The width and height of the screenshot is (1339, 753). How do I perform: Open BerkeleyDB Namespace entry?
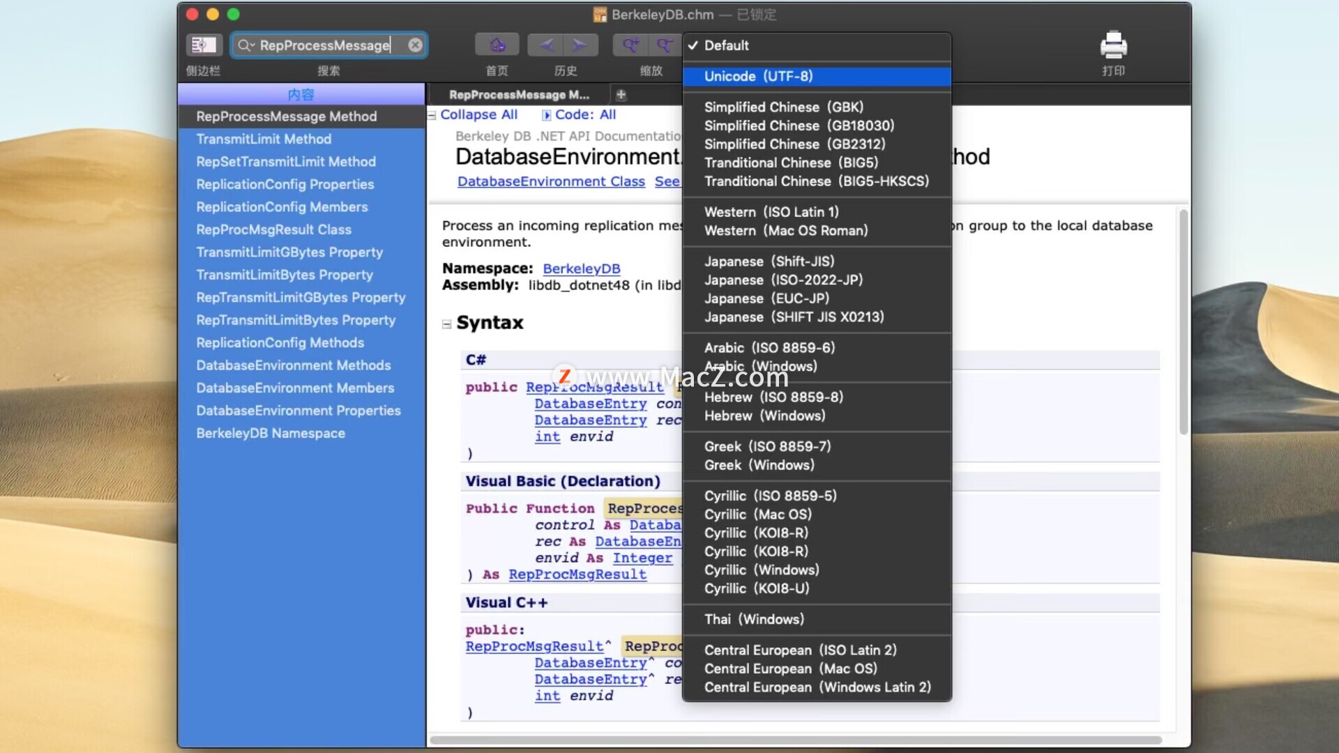(x=301, y=433)
